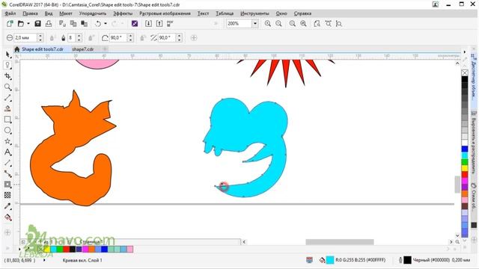Select the Polygon star tool
Image resolution: width=479 pixels, height=269 pixels.
(x=8, y=141)
